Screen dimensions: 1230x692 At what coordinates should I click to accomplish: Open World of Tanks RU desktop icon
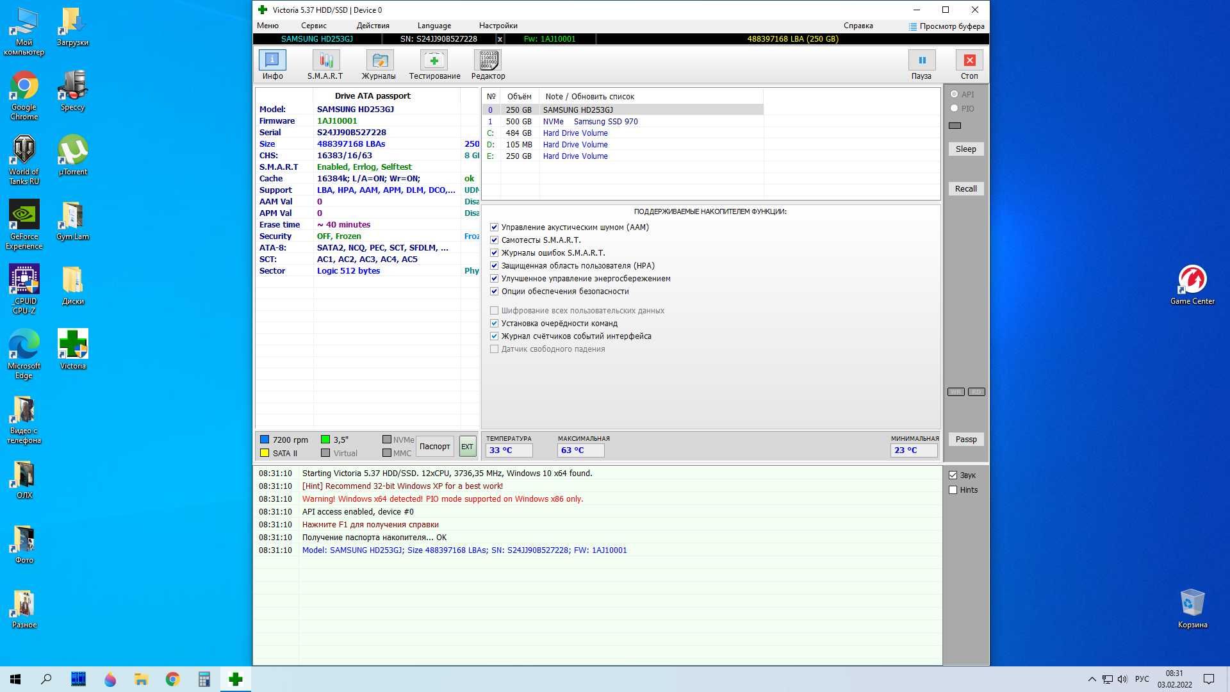pos(24,160)
